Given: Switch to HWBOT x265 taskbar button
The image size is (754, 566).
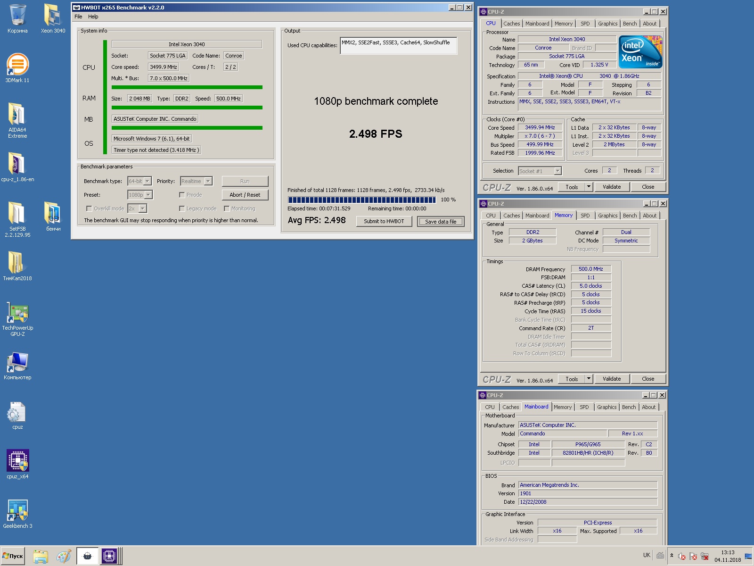Looking at the screenshot, I should point(87,557).
